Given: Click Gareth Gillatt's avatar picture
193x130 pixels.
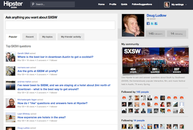Looking at the screenshot, I should click(11, 57).
